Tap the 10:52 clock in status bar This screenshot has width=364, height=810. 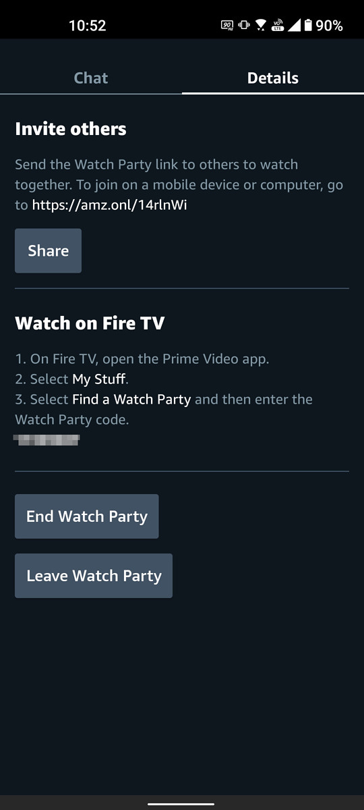pyautogui.click(x=88, y=26)
